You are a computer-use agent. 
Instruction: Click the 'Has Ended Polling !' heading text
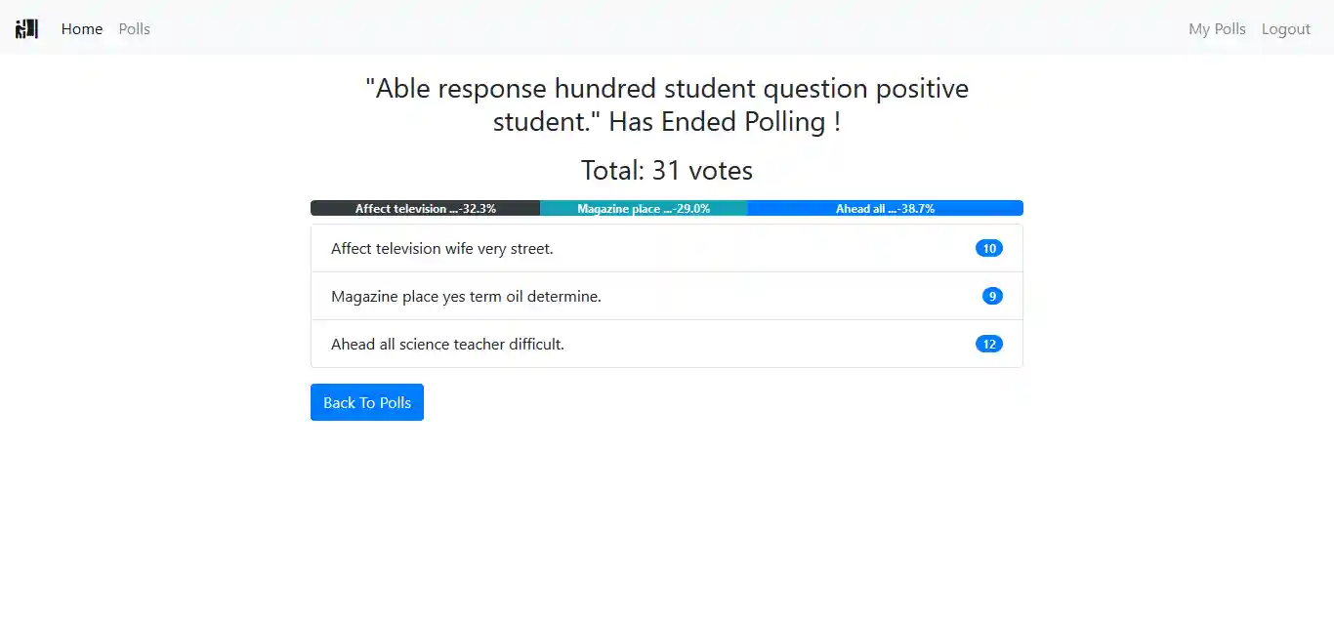tap(725, 122)
